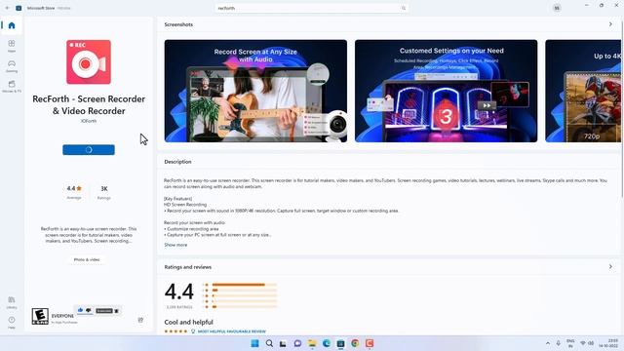This screenshot has height=351, width=624.
Task: Open taskbar Search
Action: [x=269, y=343]
